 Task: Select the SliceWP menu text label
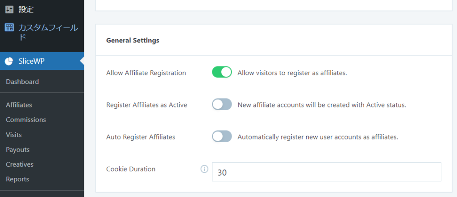click(32, 61)
